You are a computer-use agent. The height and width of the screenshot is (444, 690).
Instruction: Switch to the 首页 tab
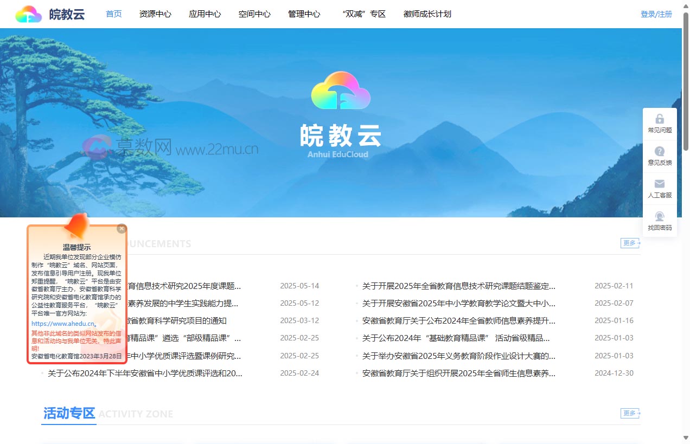click(x=113, y=14)
